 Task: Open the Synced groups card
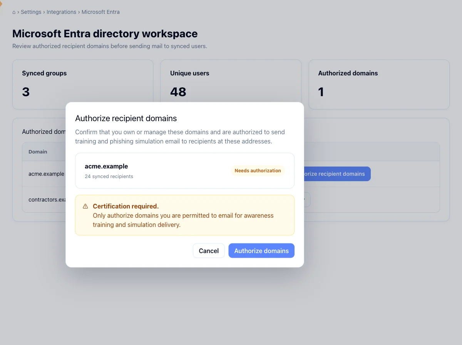point(83,84)
